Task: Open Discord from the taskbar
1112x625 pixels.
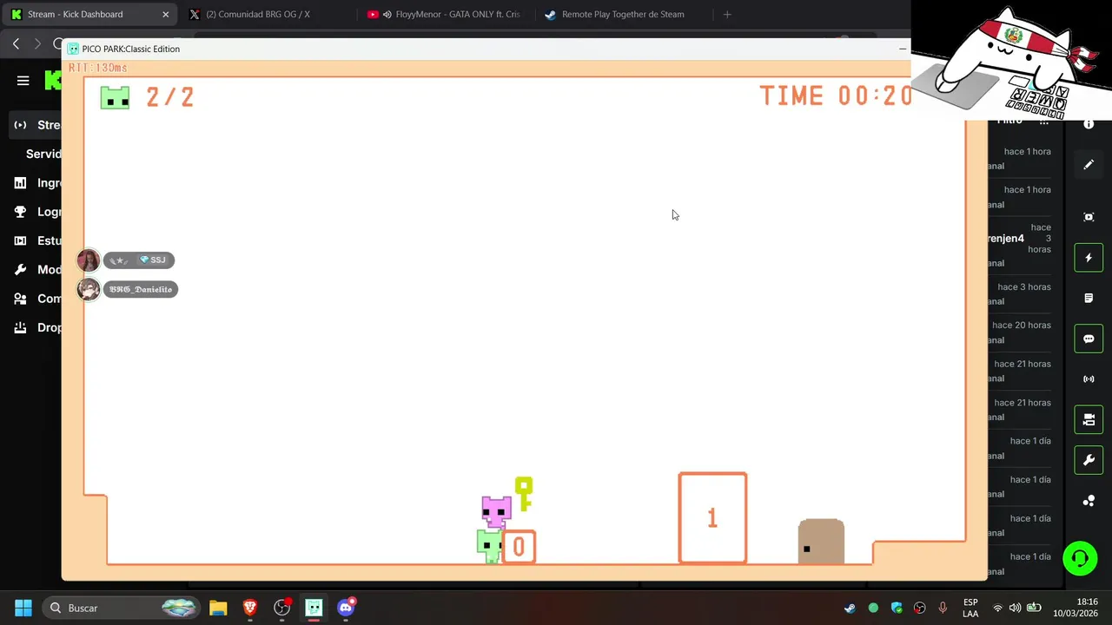Action: point(346,608)
